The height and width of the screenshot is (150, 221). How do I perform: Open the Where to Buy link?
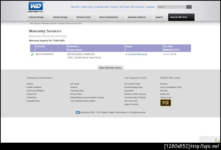tap(87, 7)
